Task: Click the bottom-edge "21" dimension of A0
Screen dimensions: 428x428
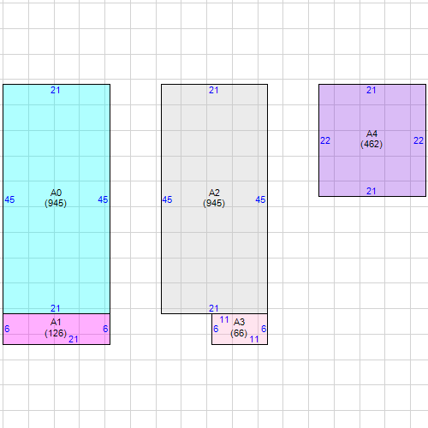Action: [56, 308]
